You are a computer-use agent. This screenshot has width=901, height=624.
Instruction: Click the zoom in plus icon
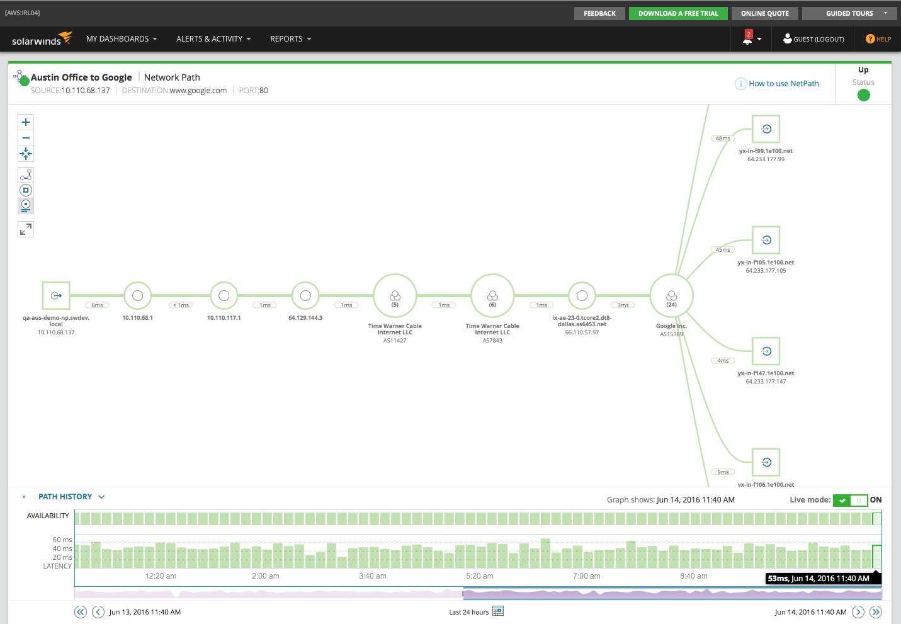[x=26, y=122]
